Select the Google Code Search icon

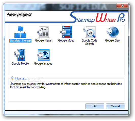tap(90, 32)
